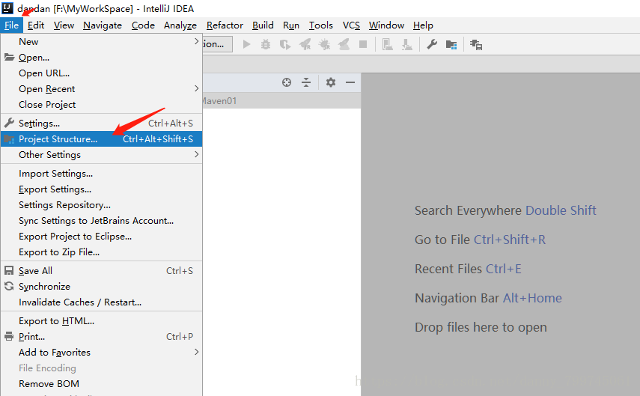The height and width of the screenshot is (396, 640).
Task: Hide the project panel with minus icon
Action: 350,82
